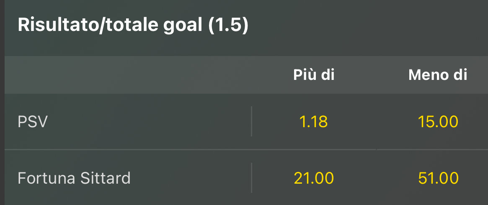Screen dimensions: 488x205
Task: Click the market title text mentioning 1.5
Action: point(133,26)
